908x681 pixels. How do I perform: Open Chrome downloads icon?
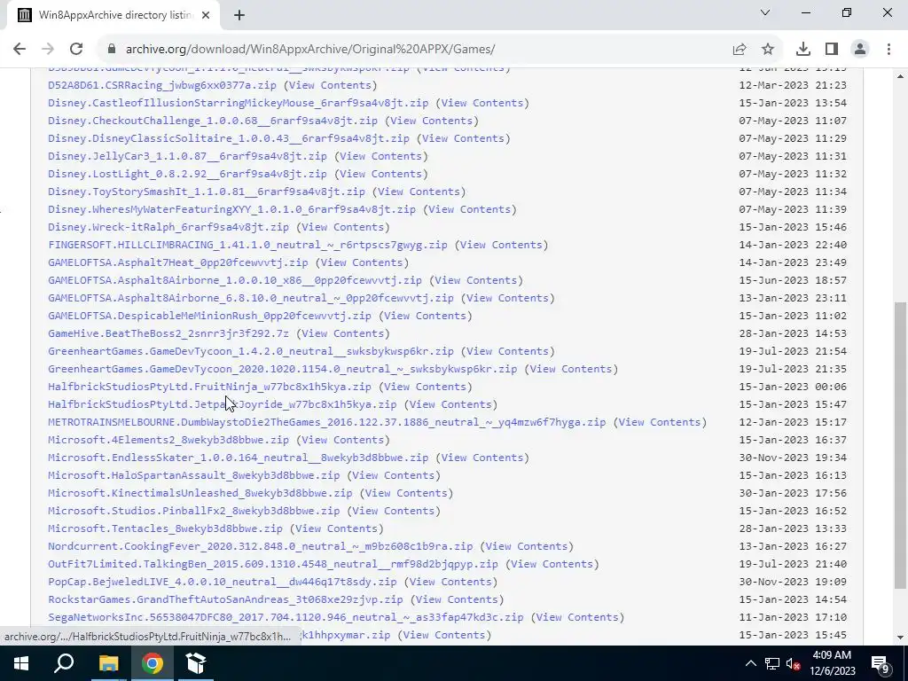pyautogui.click(x=803, y=50)
